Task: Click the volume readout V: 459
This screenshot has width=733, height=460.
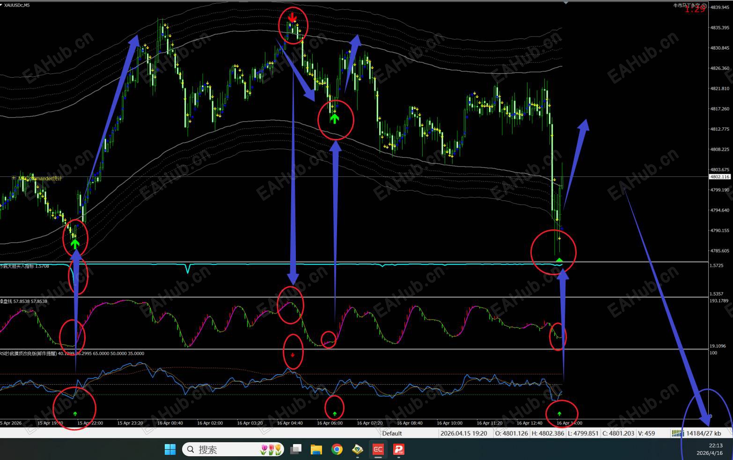Action: [646, 433]
